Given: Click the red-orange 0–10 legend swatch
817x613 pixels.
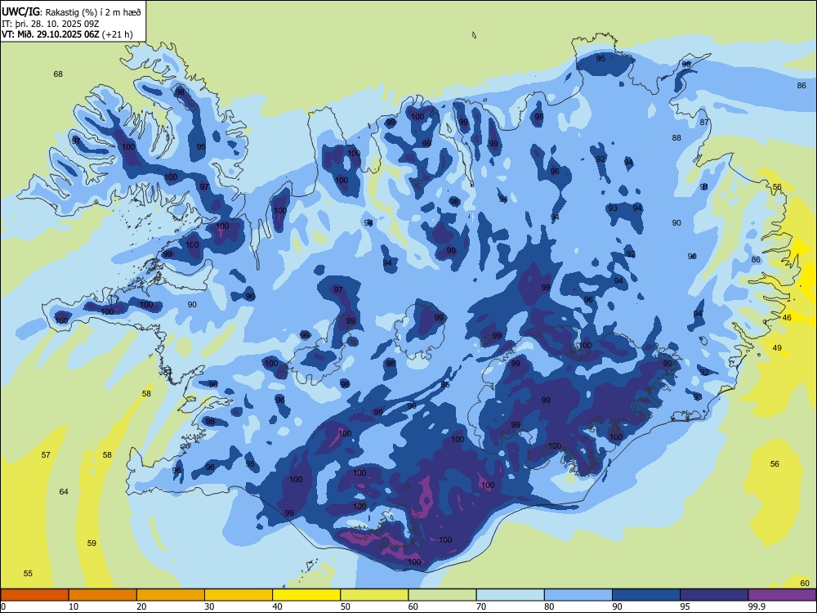Looking at the screenshot, I should point(34,595).
